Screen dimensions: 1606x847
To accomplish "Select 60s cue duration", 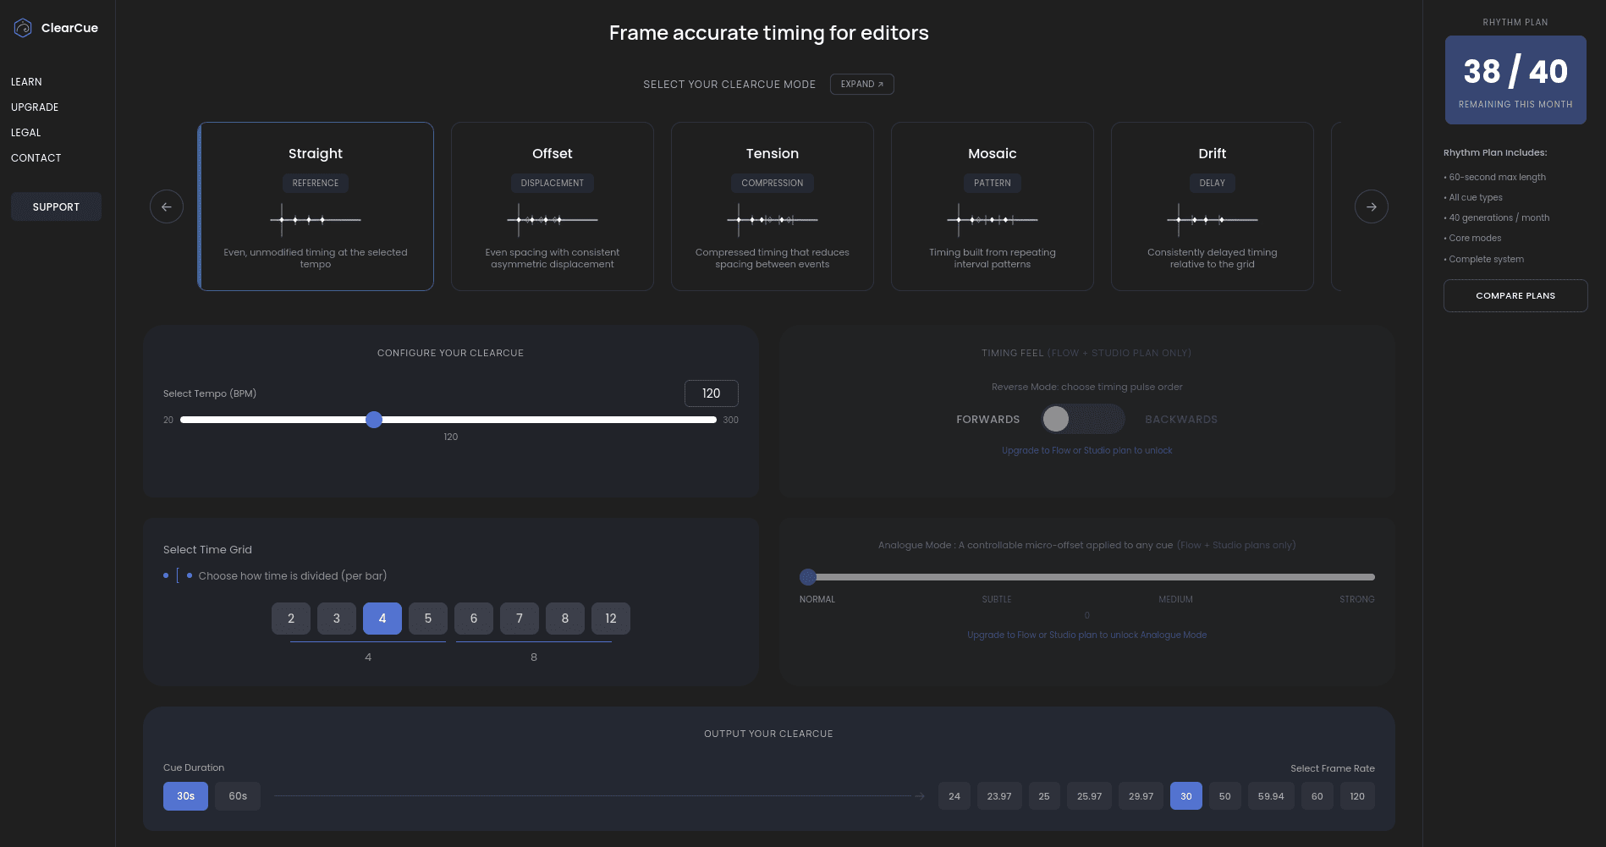I will (238, 796).
